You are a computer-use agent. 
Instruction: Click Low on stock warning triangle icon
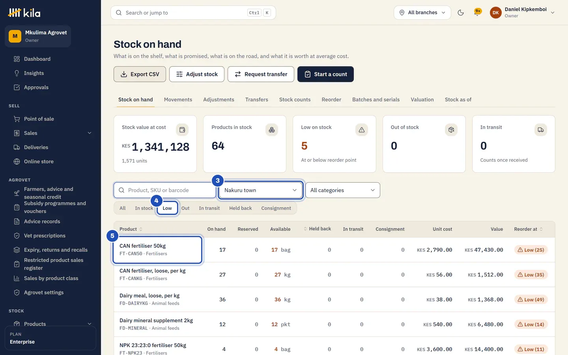(x=362, y=130)
